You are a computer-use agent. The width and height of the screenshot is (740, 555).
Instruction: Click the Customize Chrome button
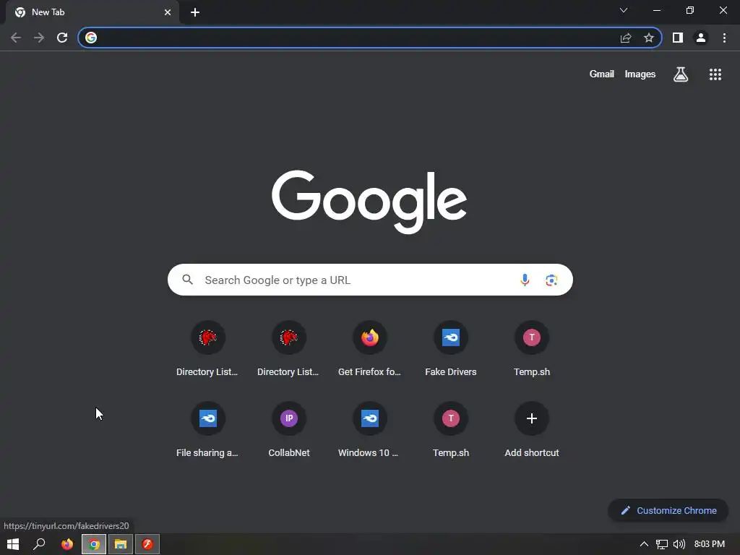[668, 511]
